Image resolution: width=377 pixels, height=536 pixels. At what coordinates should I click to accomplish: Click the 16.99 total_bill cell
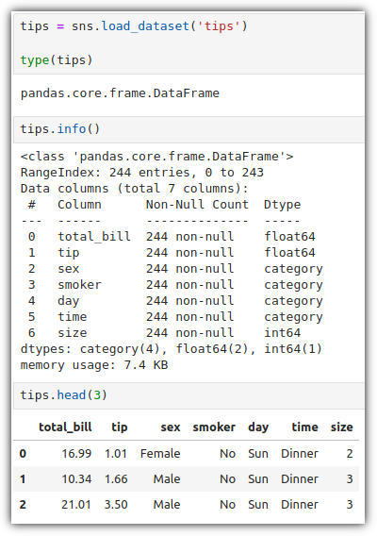click(x=76, y=454)
